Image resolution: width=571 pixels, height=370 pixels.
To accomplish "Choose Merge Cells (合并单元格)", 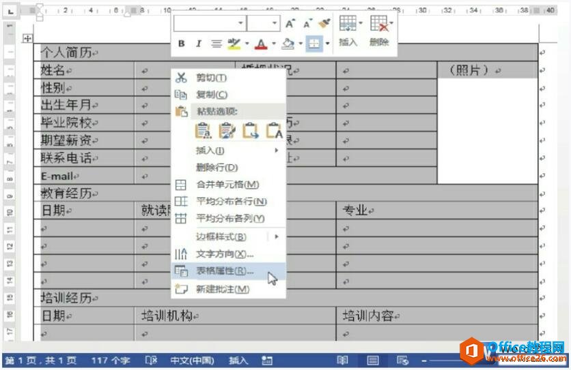I will [228, 185].
